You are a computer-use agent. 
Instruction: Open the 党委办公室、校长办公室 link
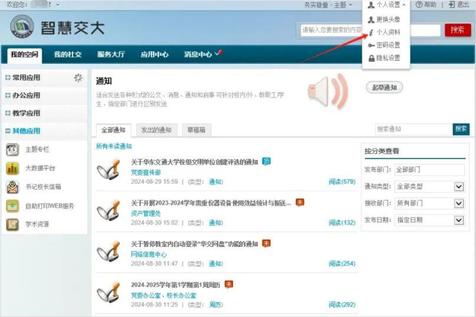coord(163,295)
